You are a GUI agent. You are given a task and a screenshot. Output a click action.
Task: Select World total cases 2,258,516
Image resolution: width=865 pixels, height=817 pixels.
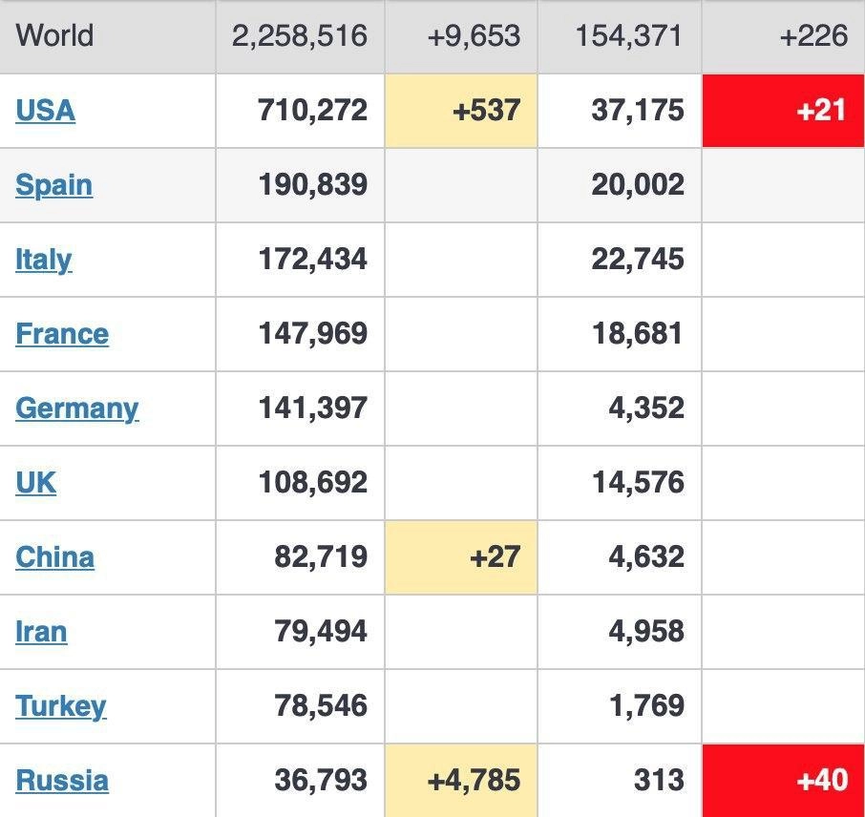(x=299, y=36)
